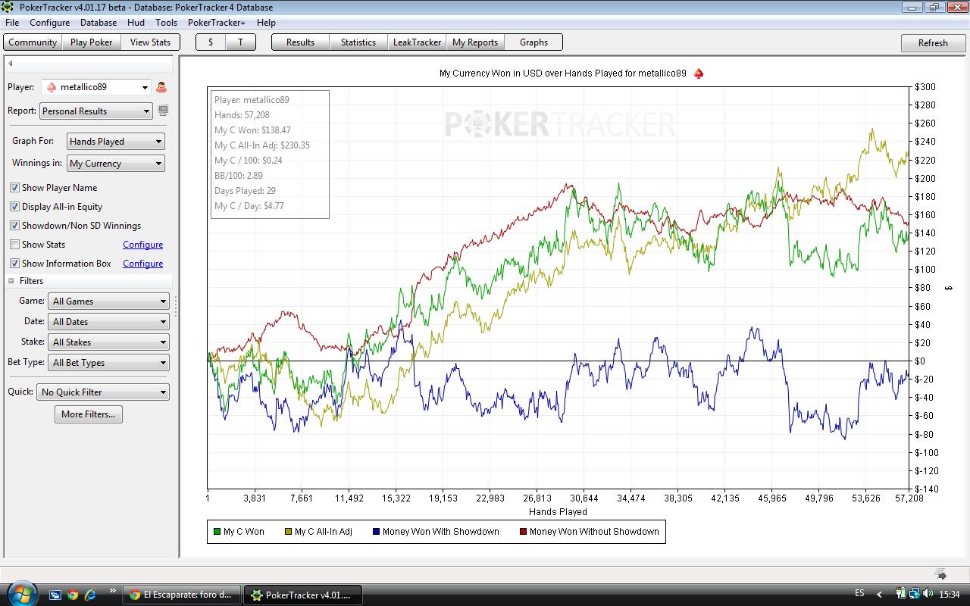
Task: Launch Chrome from the quick launch bar
Action: [x=73, y=595]
